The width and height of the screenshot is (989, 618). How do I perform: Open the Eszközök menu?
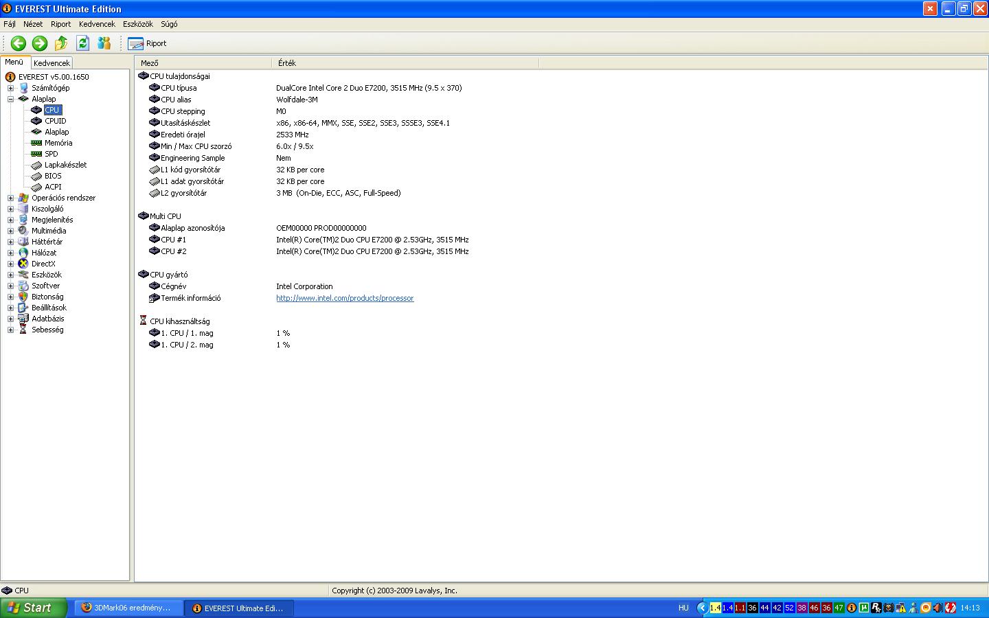[x=138, y=24]
